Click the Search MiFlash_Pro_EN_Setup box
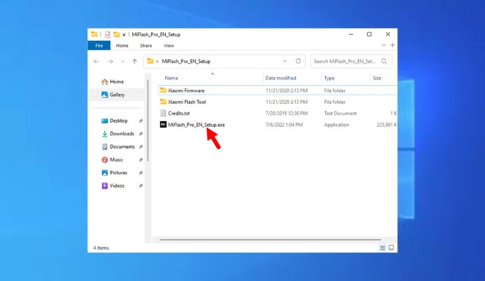Image resolution: width=485 pixels, height=281 pixels. [352, 62]
